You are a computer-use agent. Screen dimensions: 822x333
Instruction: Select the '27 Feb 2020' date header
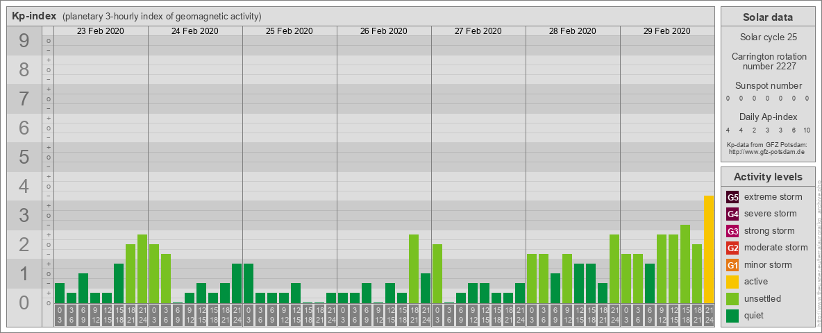click(478, 31)
